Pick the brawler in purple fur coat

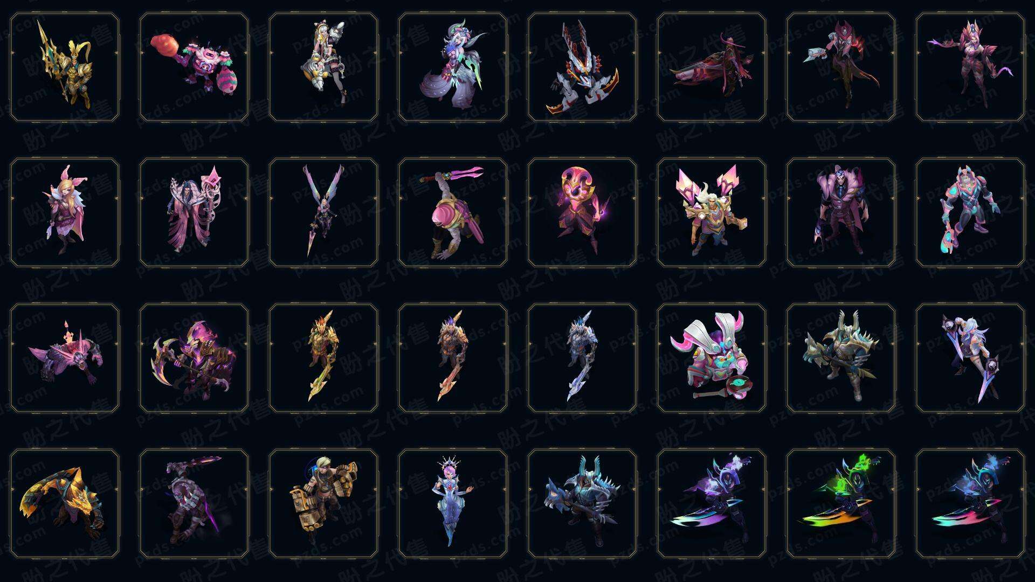click(x=841, y=212)
